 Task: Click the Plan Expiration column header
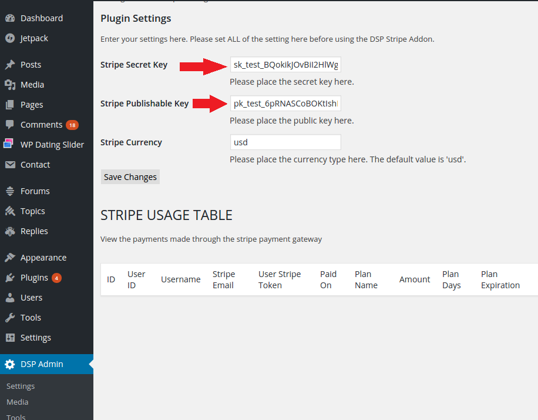[x=500, y=279]
